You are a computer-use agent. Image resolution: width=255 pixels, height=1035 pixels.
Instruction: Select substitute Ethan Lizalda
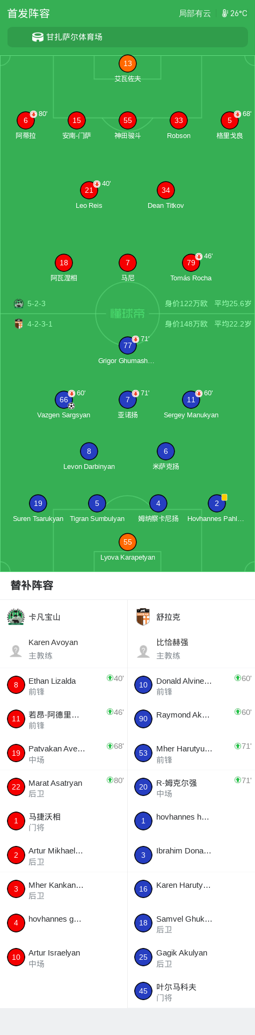click(x=64, y=685)
